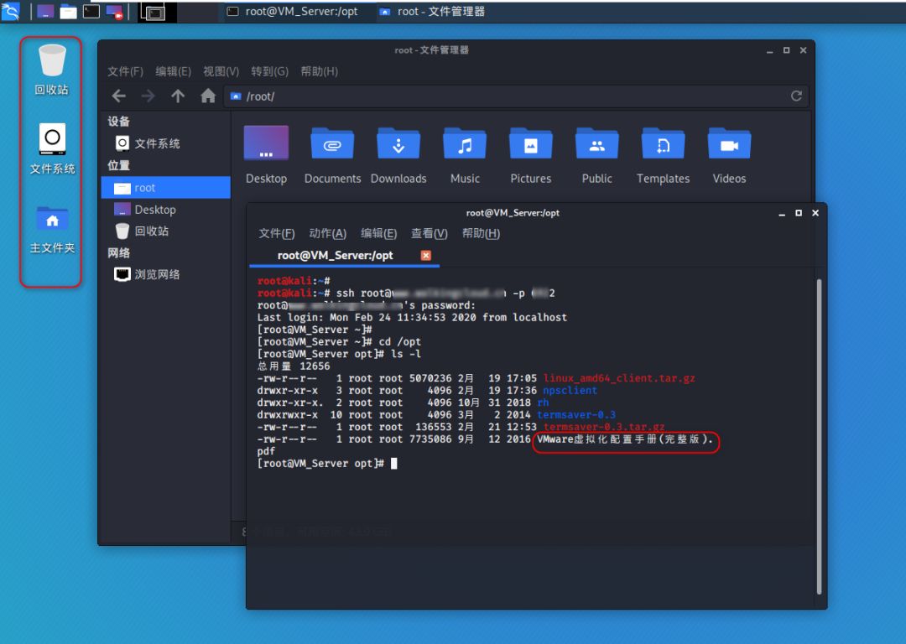
Task: Select the Downloads folder icon
Action: (x=398, y=155)
